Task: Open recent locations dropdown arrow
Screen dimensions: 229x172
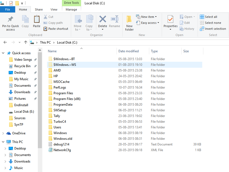Action: [19, 43]
